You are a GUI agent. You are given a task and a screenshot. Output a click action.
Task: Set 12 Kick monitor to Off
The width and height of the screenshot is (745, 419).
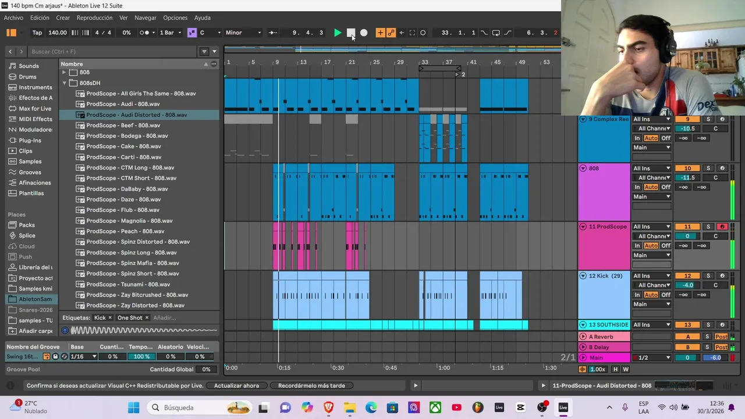click(x=666, y=294)
